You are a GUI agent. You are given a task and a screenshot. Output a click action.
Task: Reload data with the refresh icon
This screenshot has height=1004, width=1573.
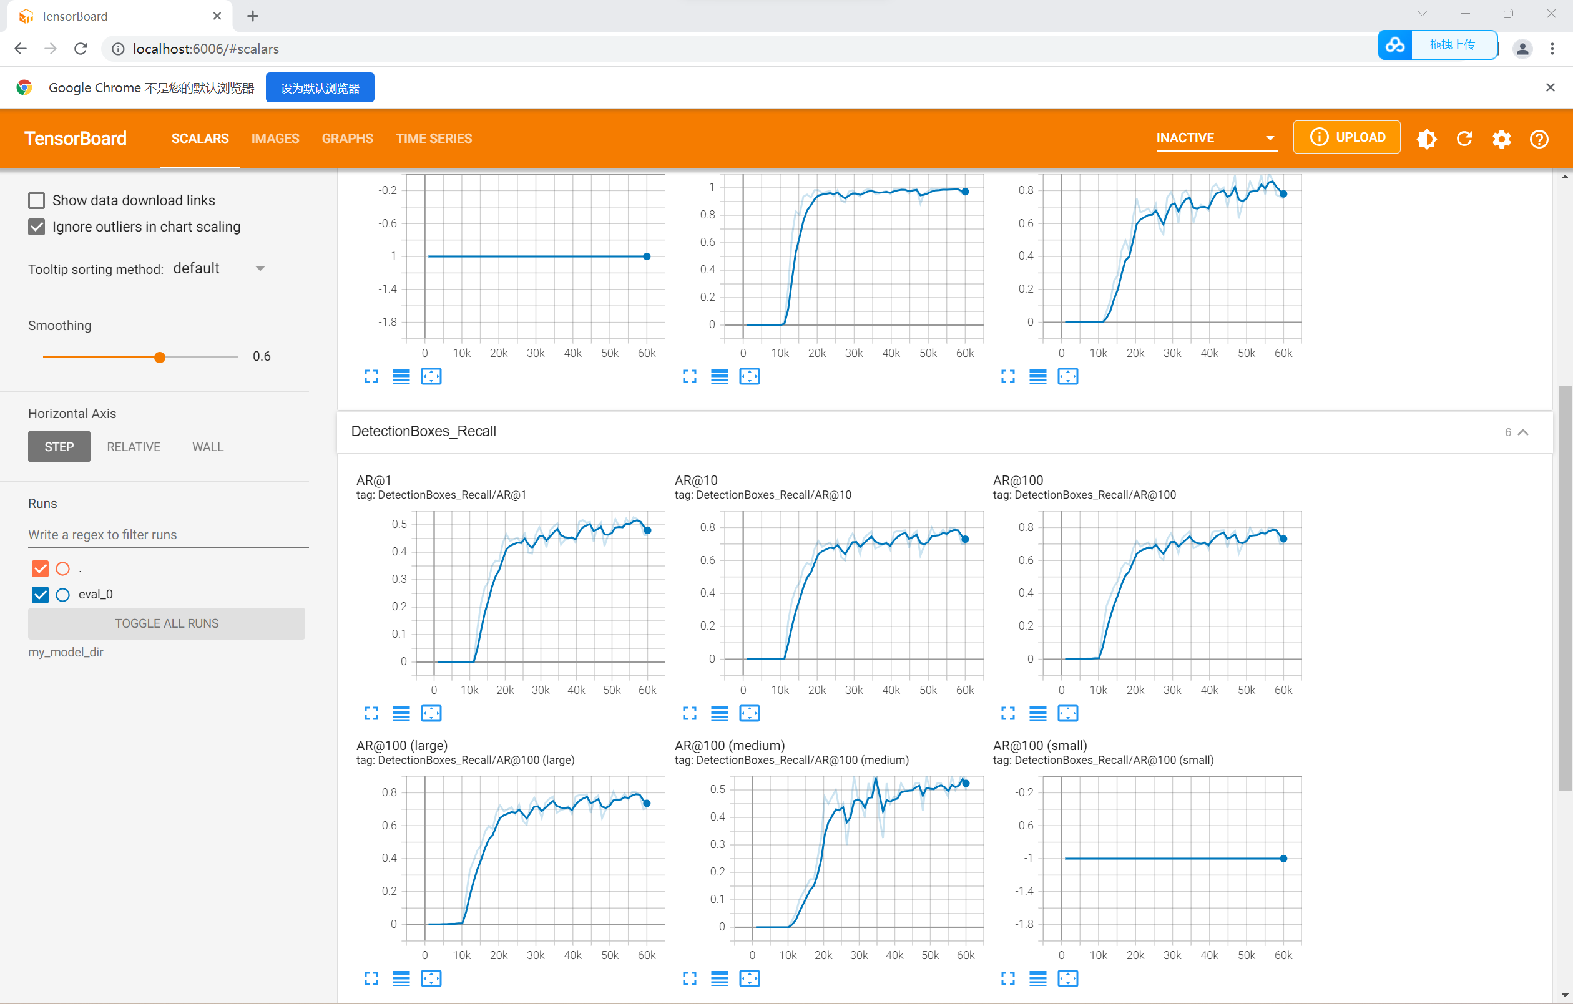tap(1464, 139)
